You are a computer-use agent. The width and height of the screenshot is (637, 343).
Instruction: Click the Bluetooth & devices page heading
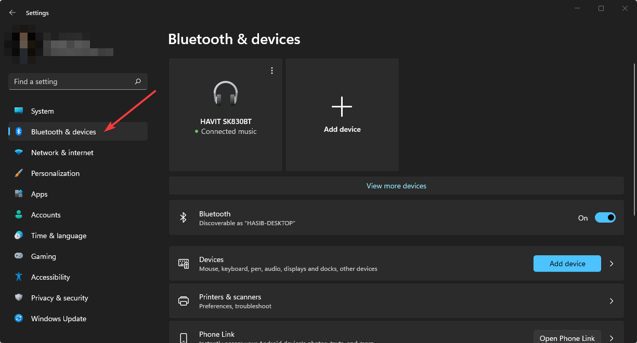pos(234,39)
